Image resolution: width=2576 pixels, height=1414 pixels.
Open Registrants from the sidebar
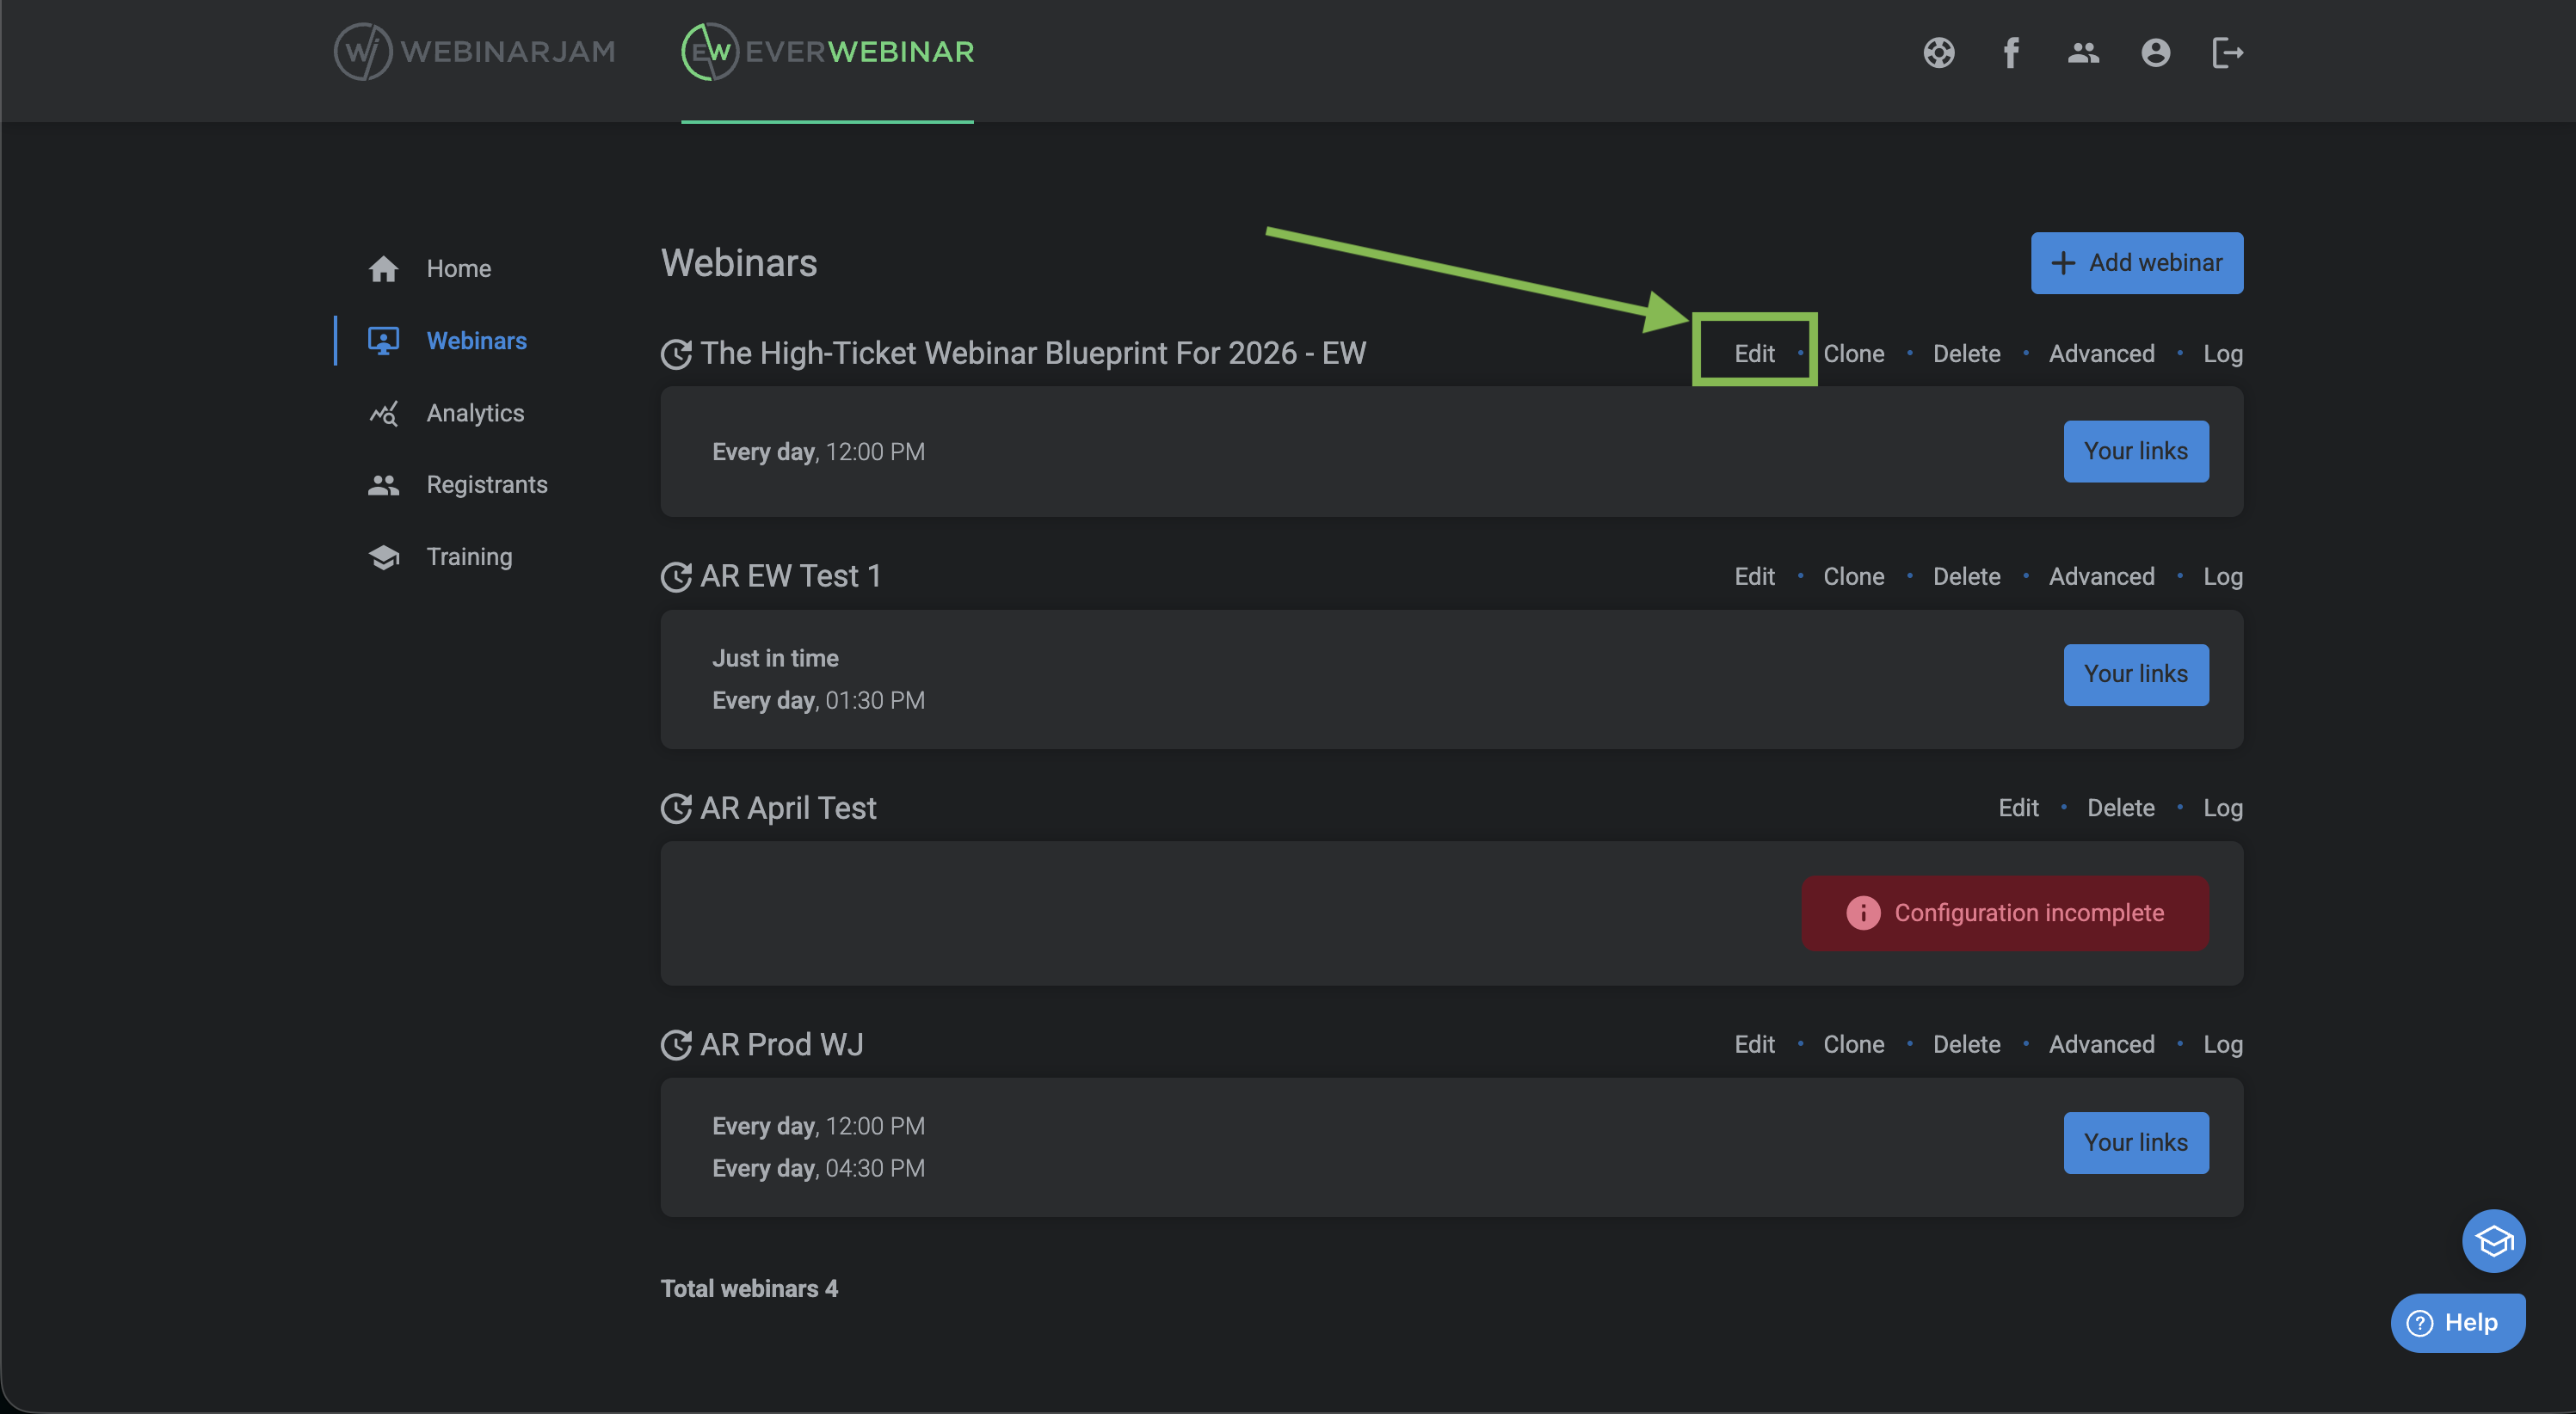pyautogui.click(x=487, y=485)
